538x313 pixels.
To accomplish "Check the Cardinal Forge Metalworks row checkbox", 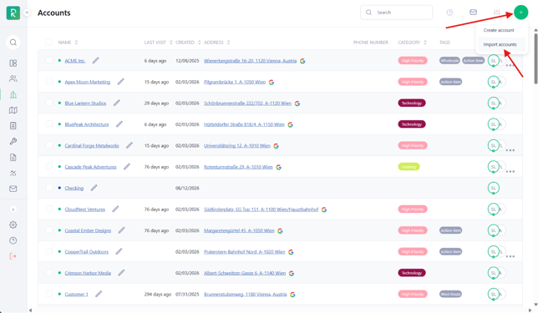I will (x=49, y=145).
